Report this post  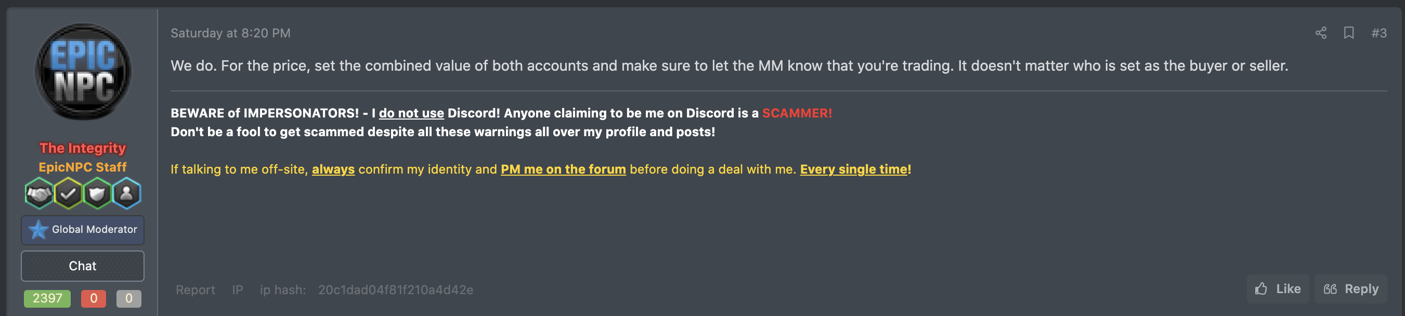196,290
